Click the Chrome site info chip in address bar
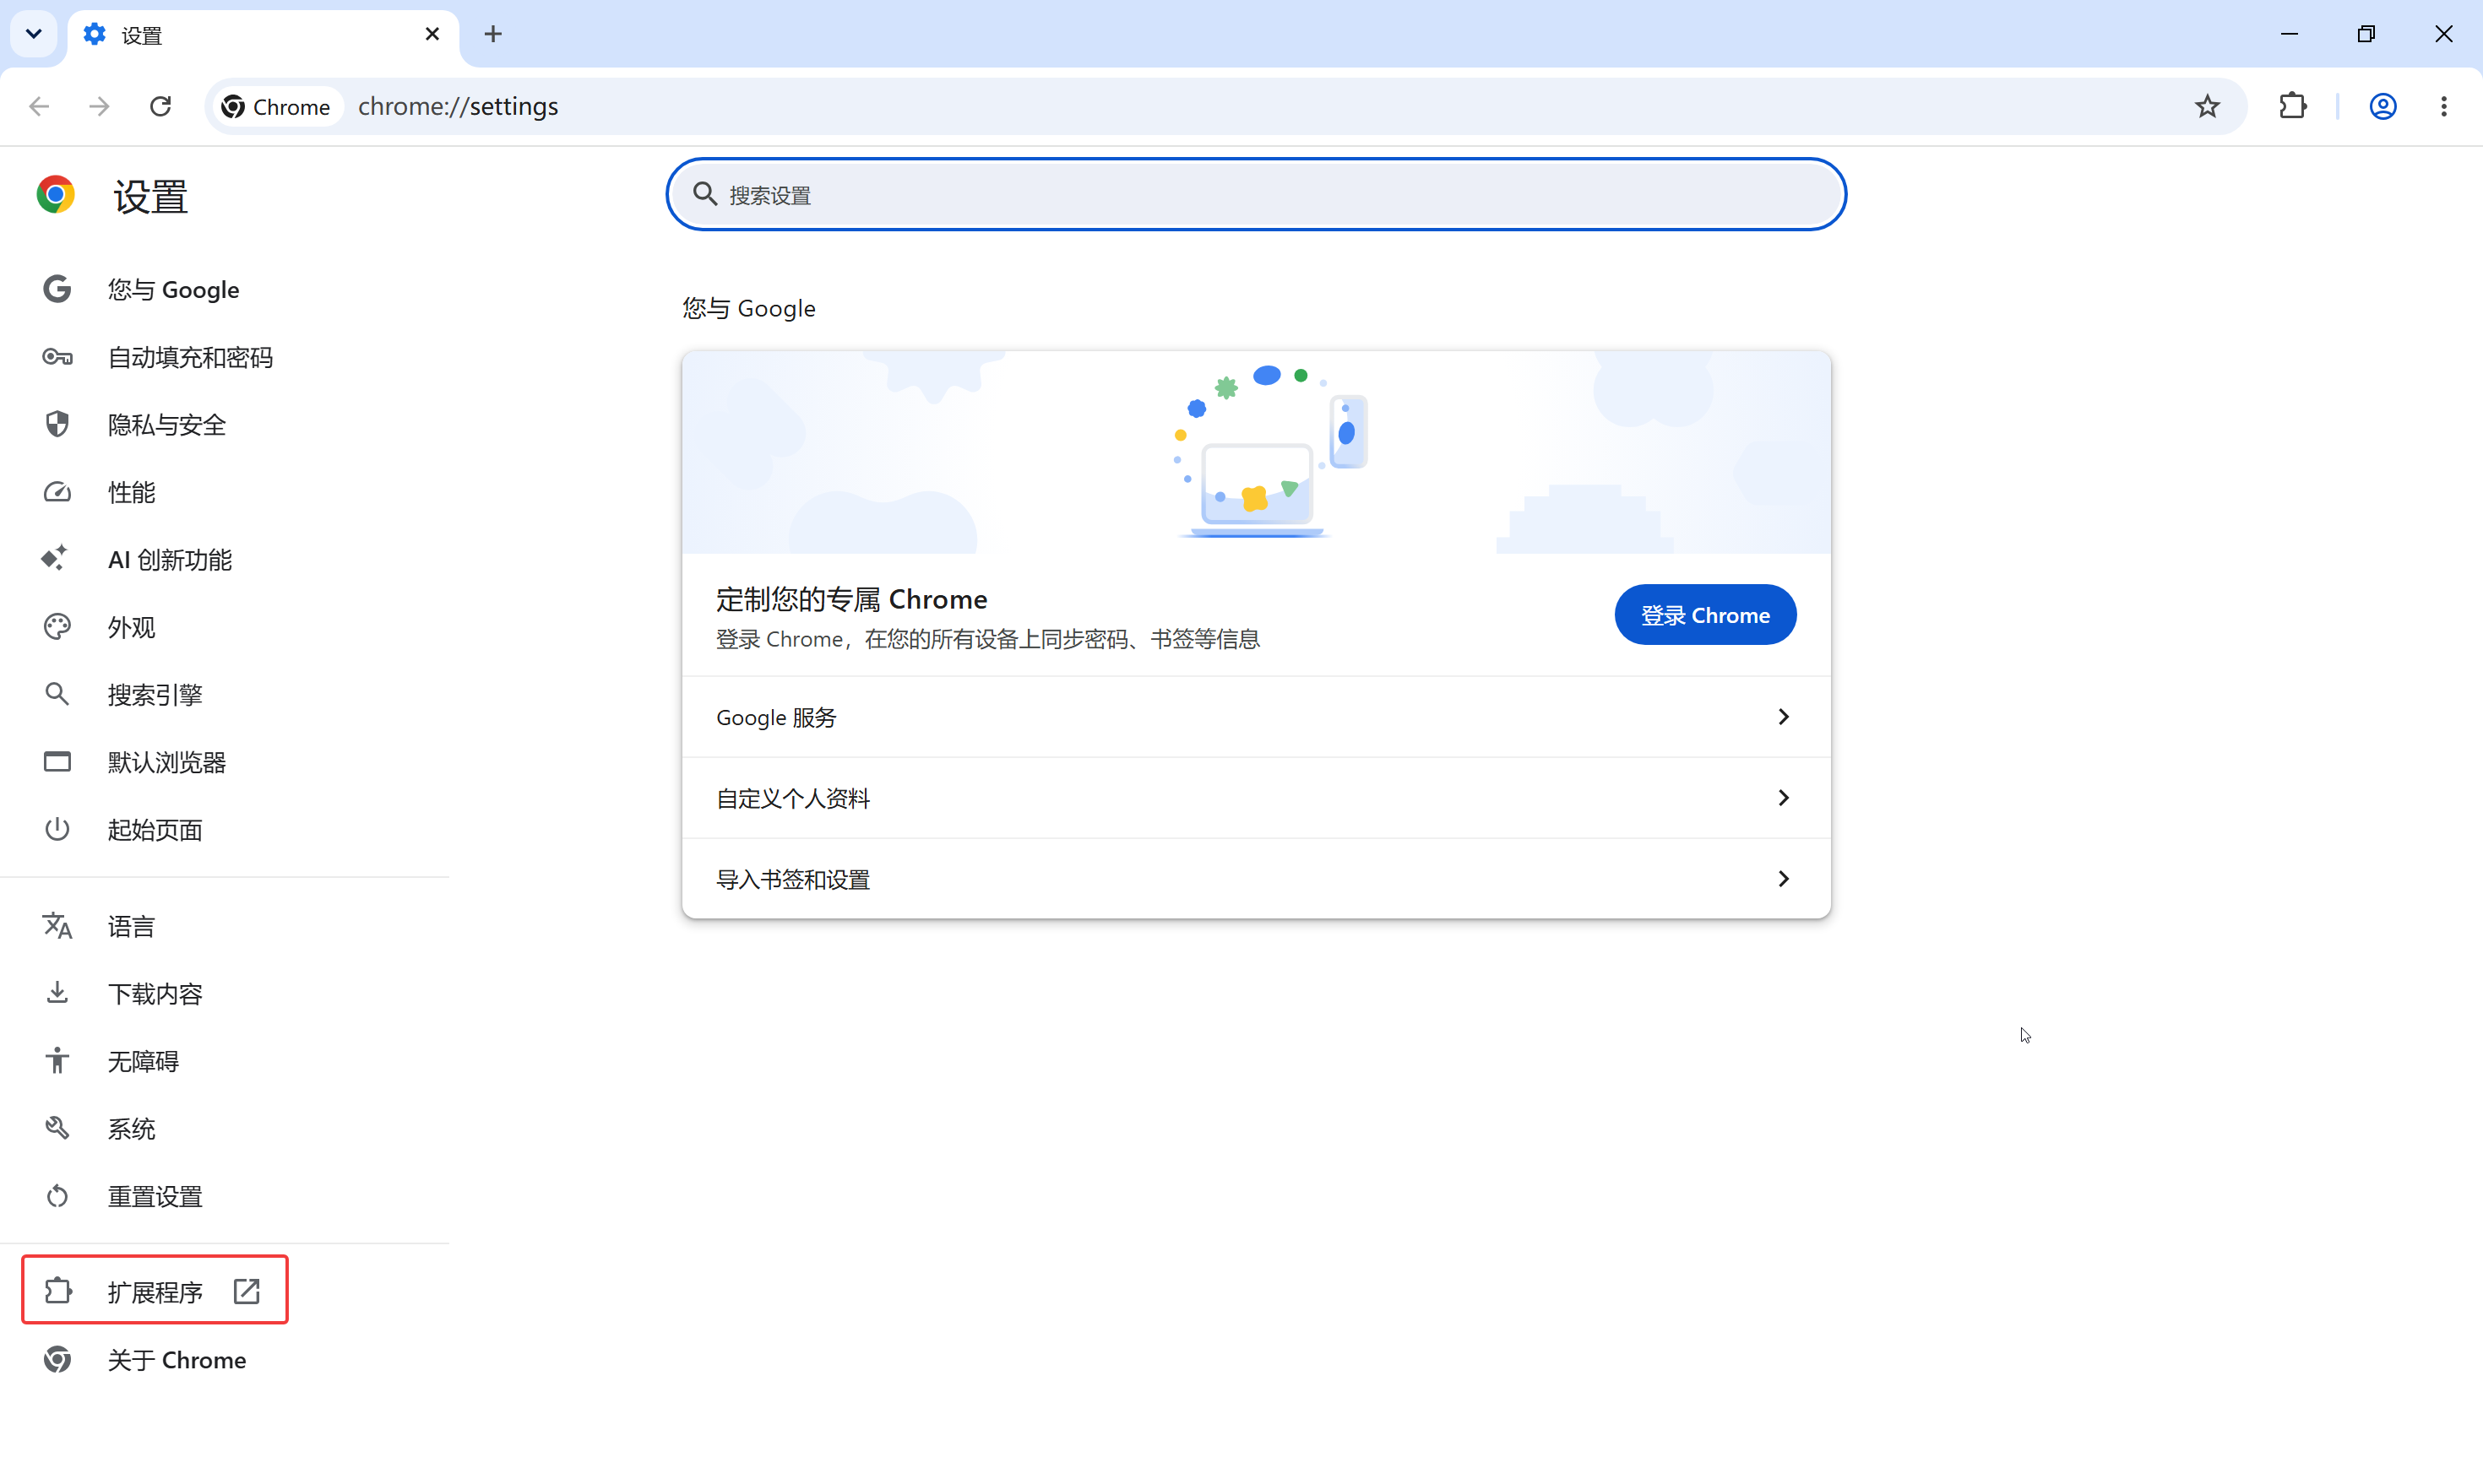Viewport: 2483px width, 1484px height. (x=276, y=106)
